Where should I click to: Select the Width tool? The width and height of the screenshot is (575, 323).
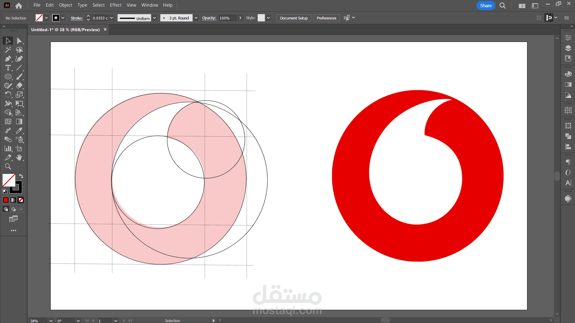click(8, 104)
